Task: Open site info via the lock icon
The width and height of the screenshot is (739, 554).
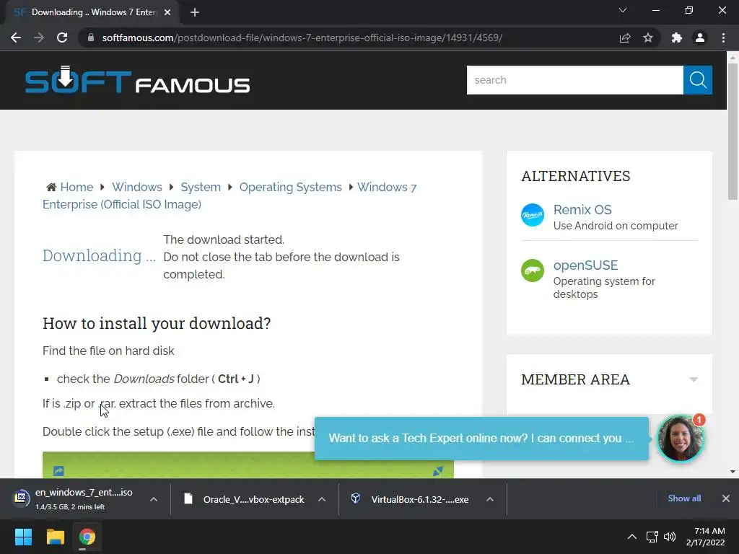Action: [x=91, y=38]
